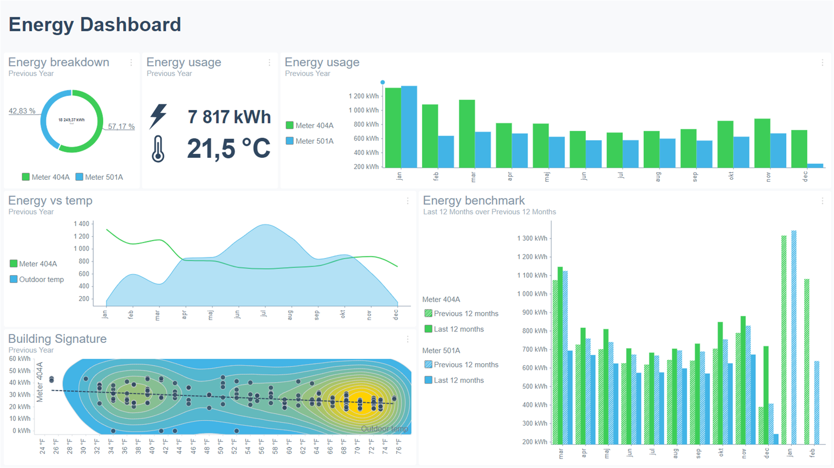This screenshot has width=834, height=468.
Task: Toggle Meter 404A in Energy breakdown legend
Action: pos(46,177)
